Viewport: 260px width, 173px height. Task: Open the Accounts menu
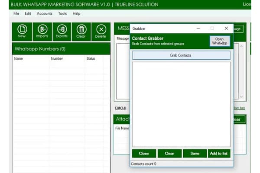45,13
